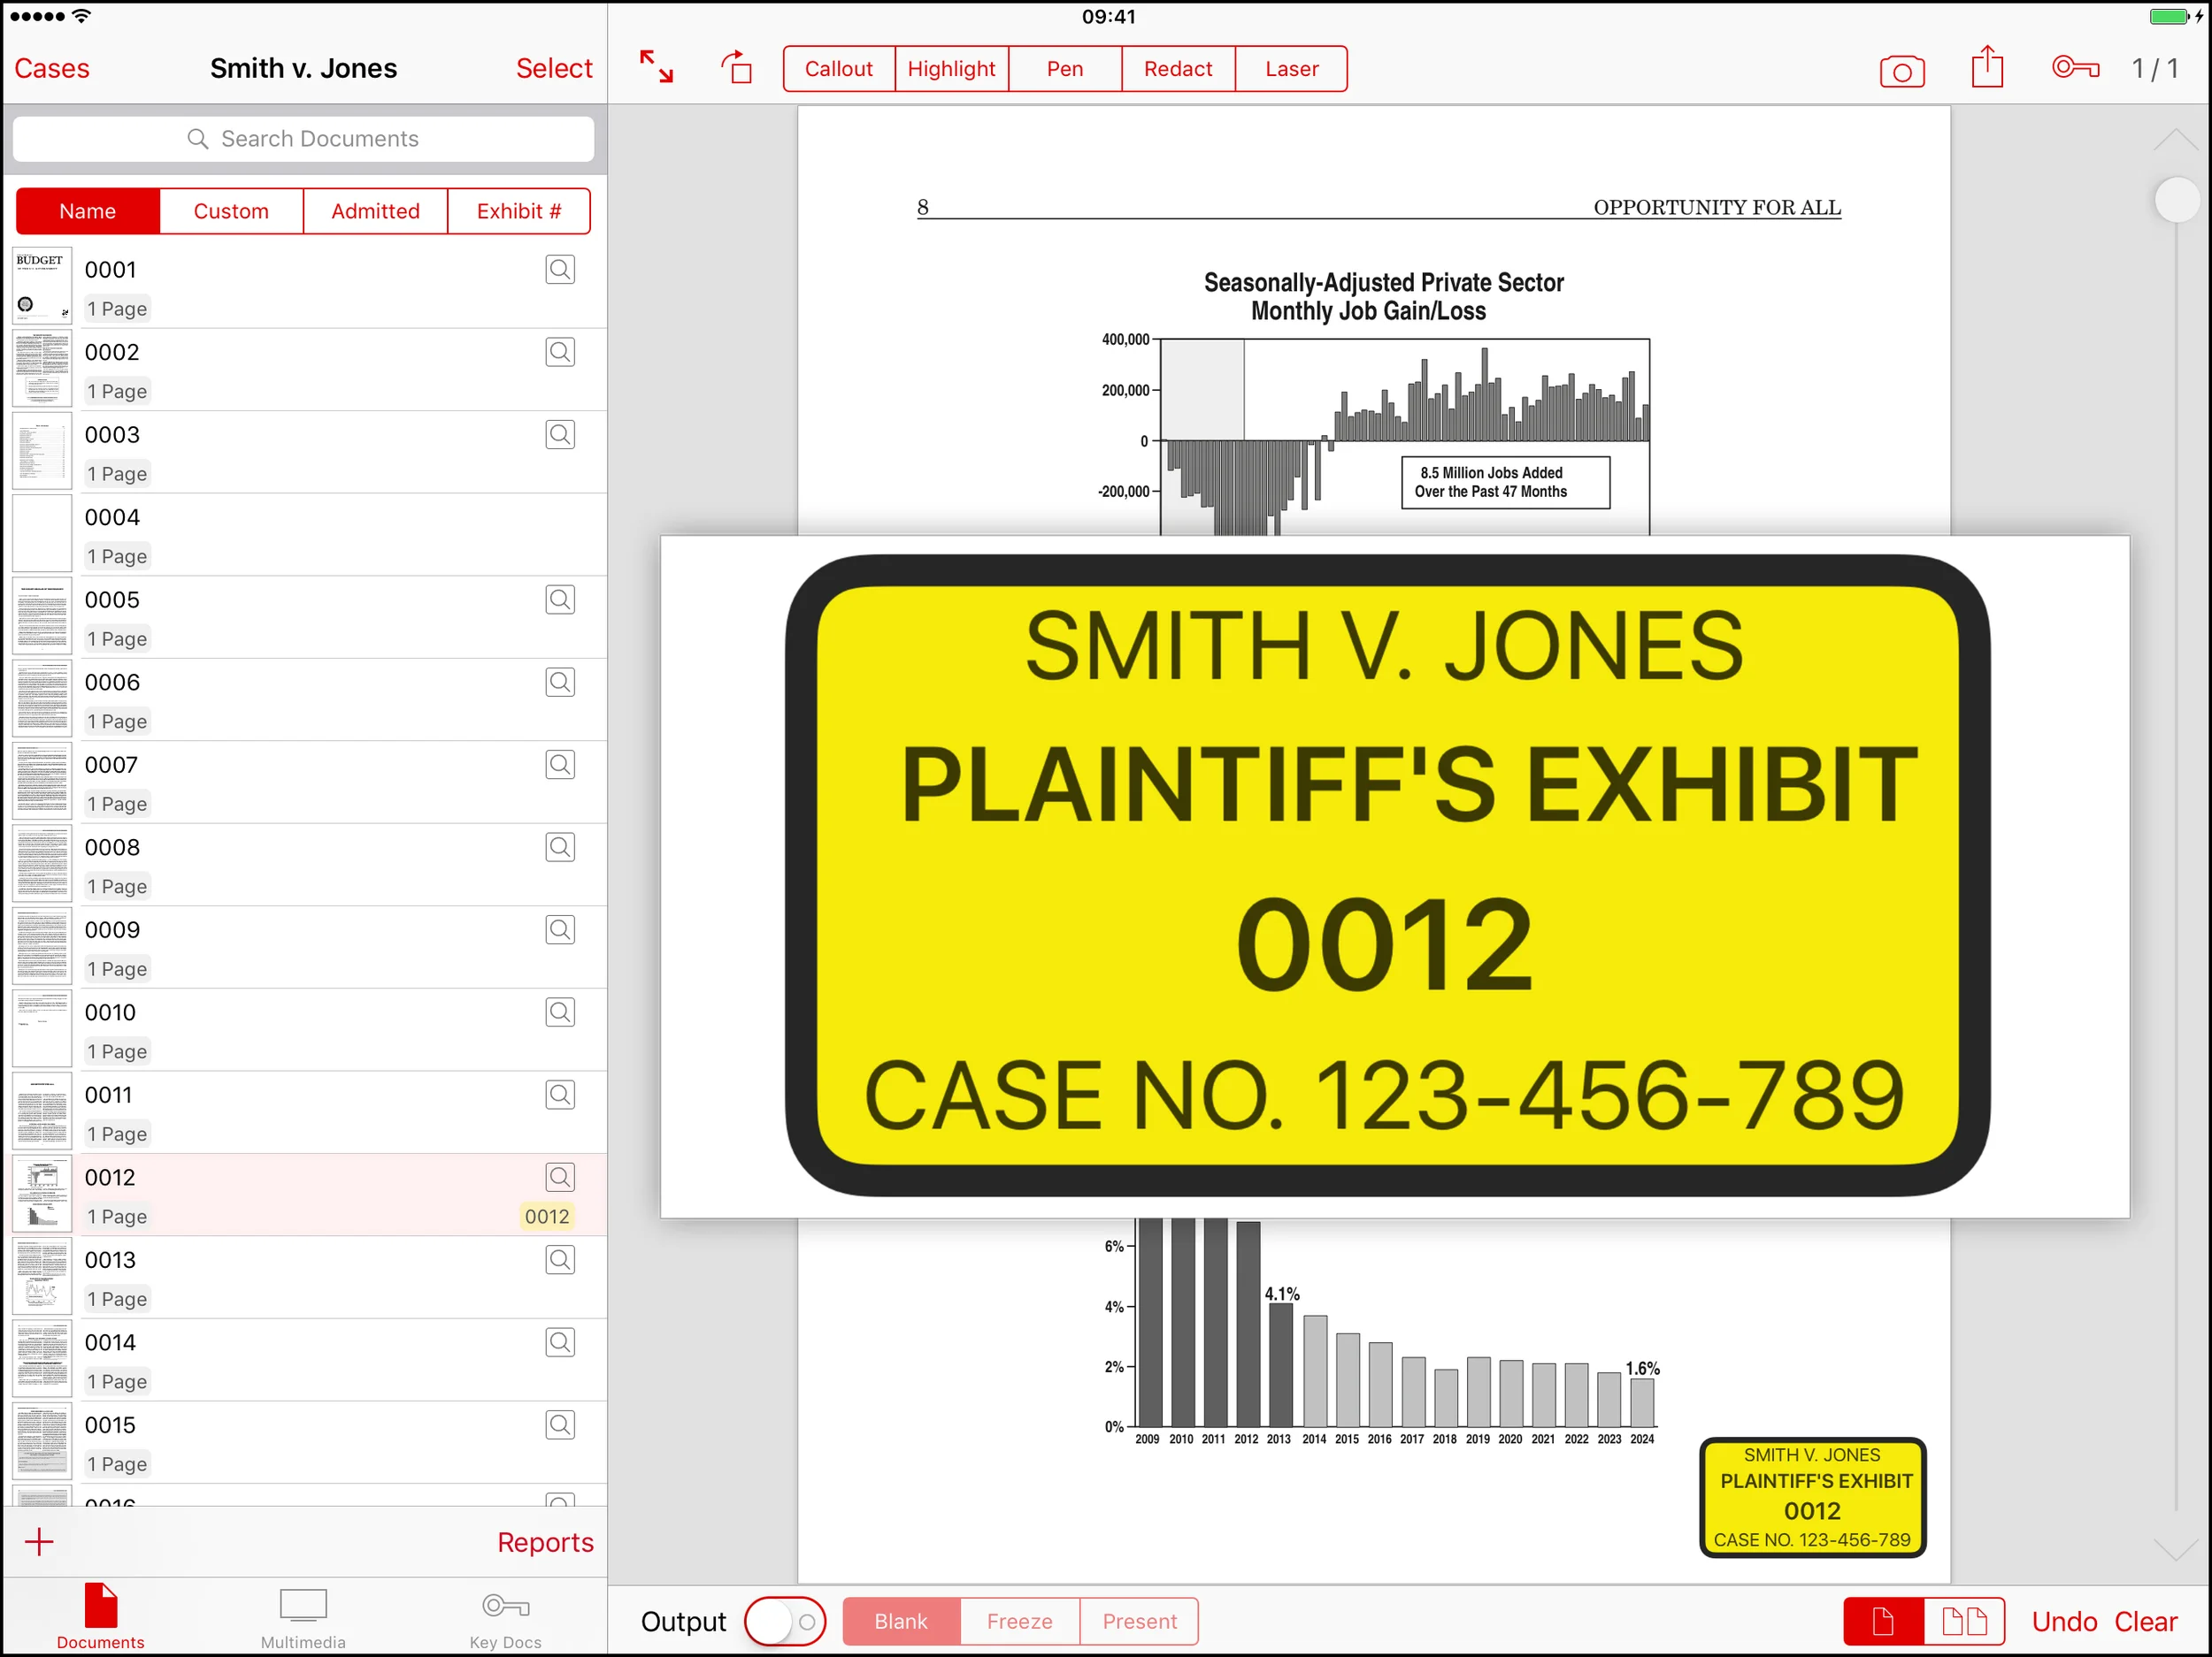Open the share export icon
This screenshot has width=2212, height=1657.
[1986, 68]
